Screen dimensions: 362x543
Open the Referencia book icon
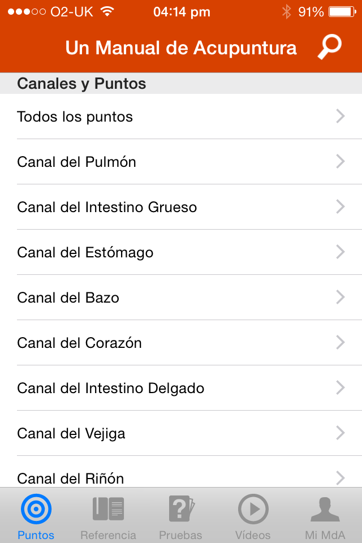pyautogui.click(x=108, y=508)
